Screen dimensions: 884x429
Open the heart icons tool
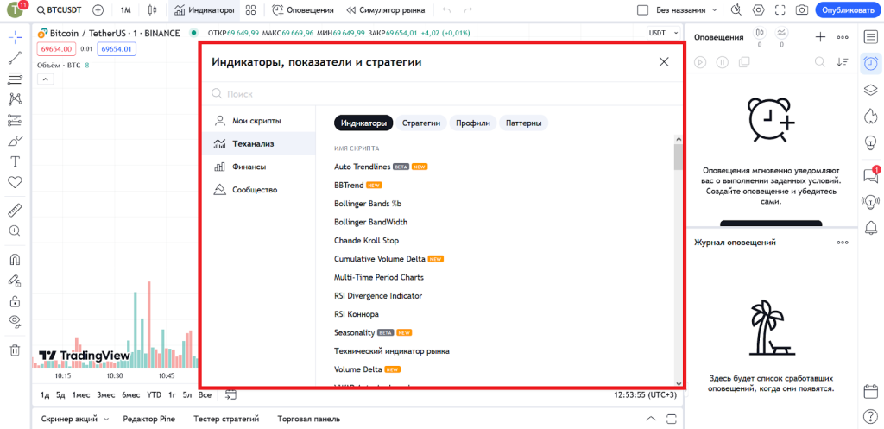(16, 182)
